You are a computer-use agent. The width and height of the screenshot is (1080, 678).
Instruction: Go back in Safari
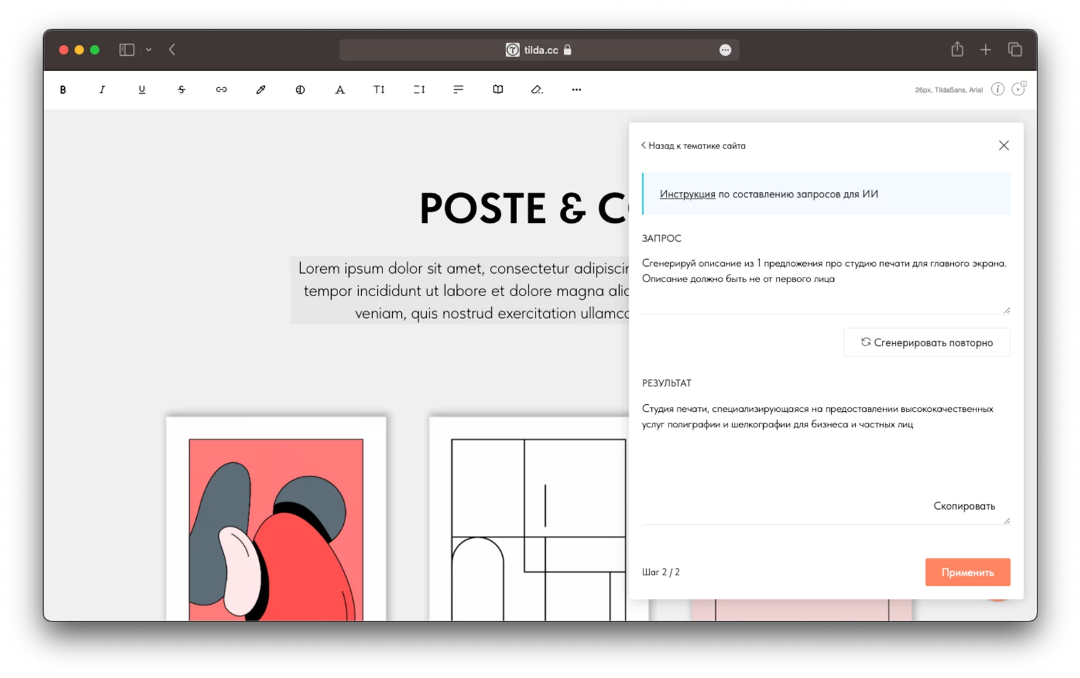[172, 49]
